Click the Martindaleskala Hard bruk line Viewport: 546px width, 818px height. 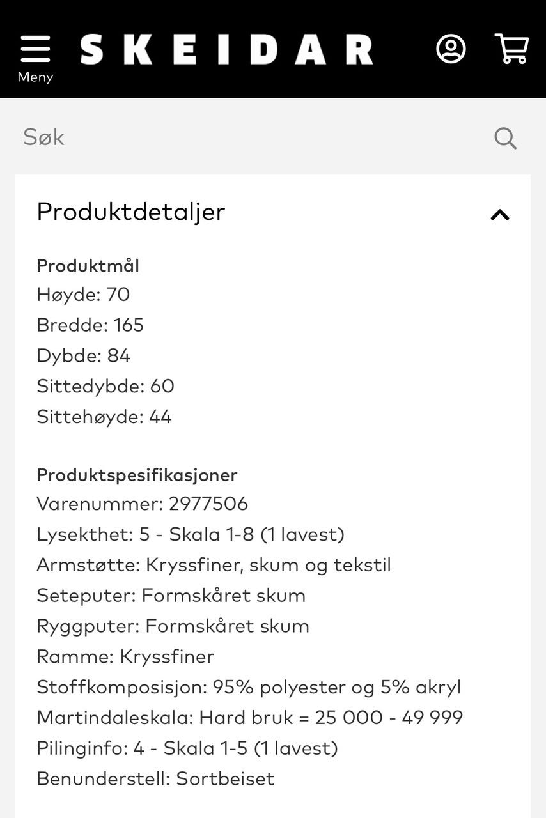[x=249, y=718]
